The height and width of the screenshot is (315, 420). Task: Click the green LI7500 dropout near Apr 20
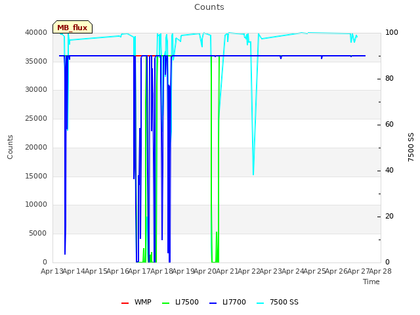click(215, 261)
